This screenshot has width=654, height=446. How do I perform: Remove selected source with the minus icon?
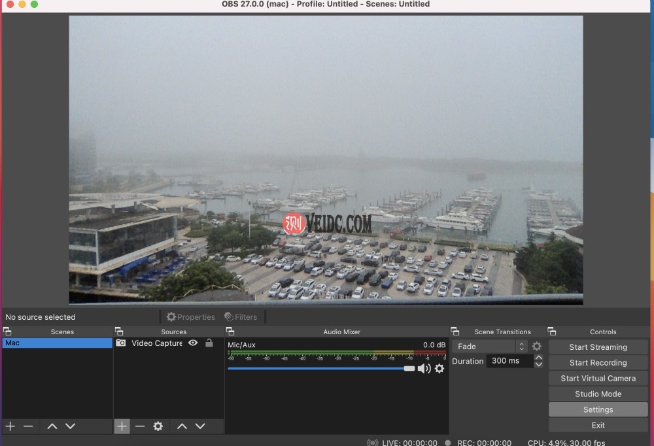tap(140, 426)
